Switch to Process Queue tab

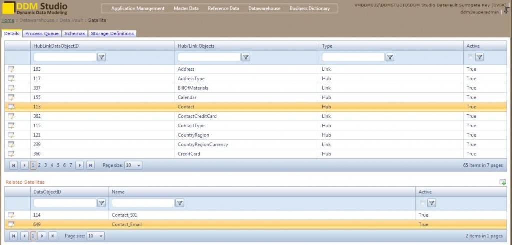42,33
